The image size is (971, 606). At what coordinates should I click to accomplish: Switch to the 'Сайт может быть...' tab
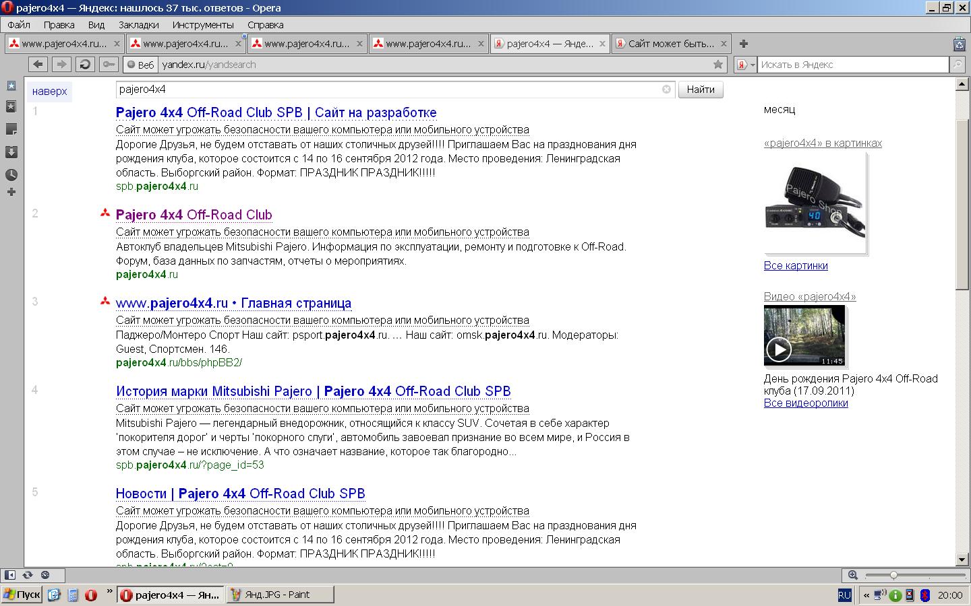(x=670, y=44)
